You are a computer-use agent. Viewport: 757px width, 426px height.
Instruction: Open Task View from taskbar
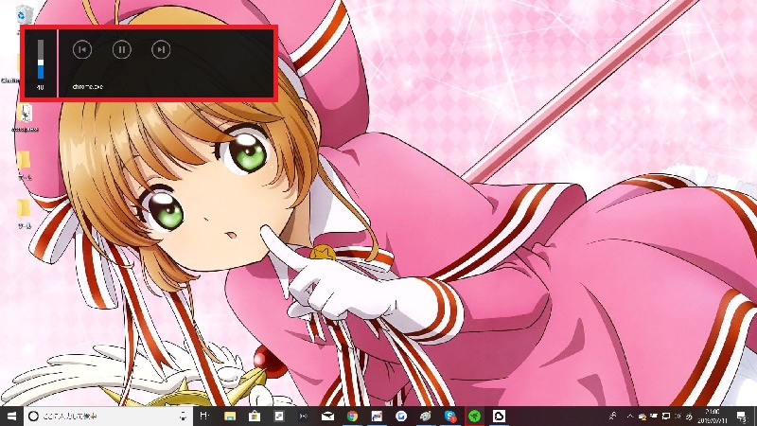pyautogui.click(x=204, y=416)
